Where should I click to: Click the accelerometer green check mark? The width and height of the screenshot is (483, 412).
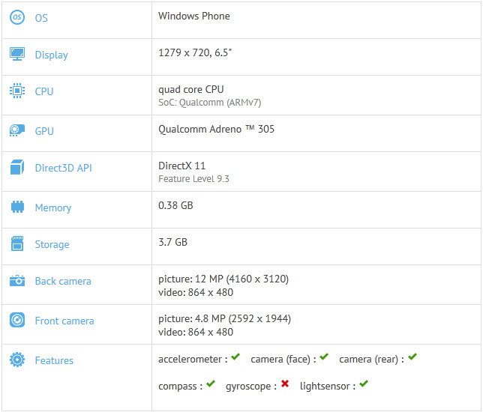tap(235, 357)
